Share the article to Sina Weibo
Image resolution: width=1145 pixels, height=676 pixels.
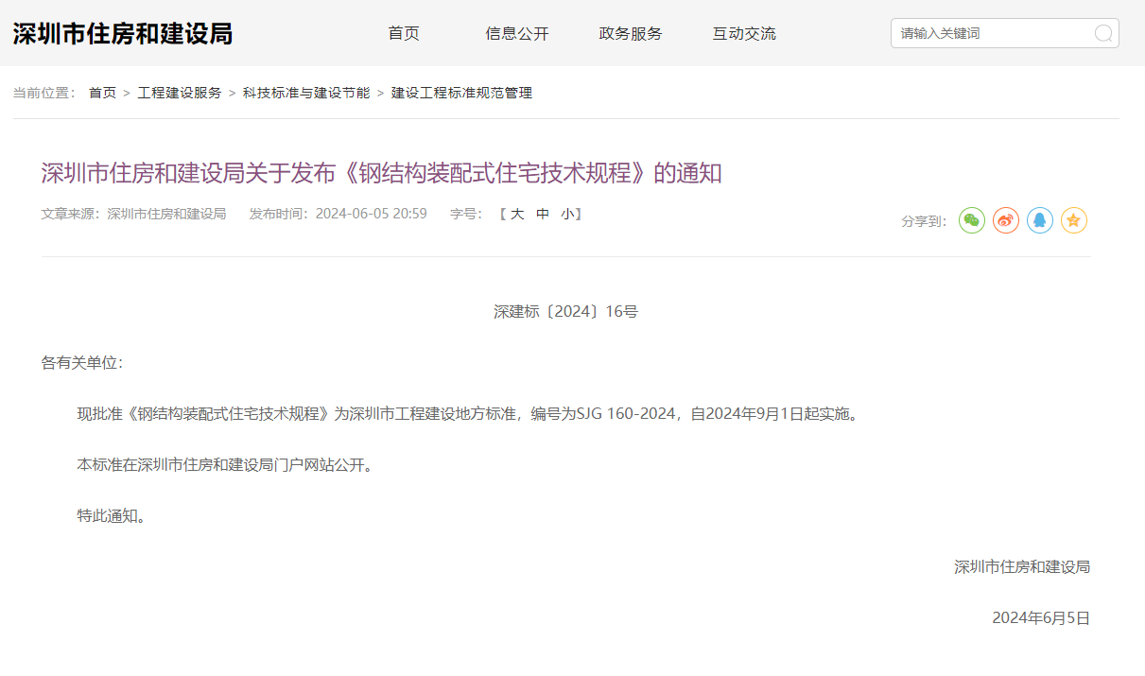coord(1006,220)
